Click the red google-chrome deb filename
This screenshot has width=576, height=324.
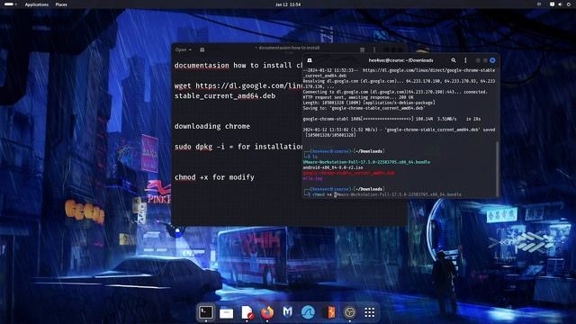[x=349, y=173]
